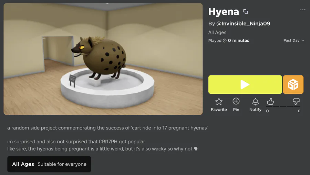Open the hyena game thumbnail image
This screenshot has width=310, height=175.
point(103,59)
